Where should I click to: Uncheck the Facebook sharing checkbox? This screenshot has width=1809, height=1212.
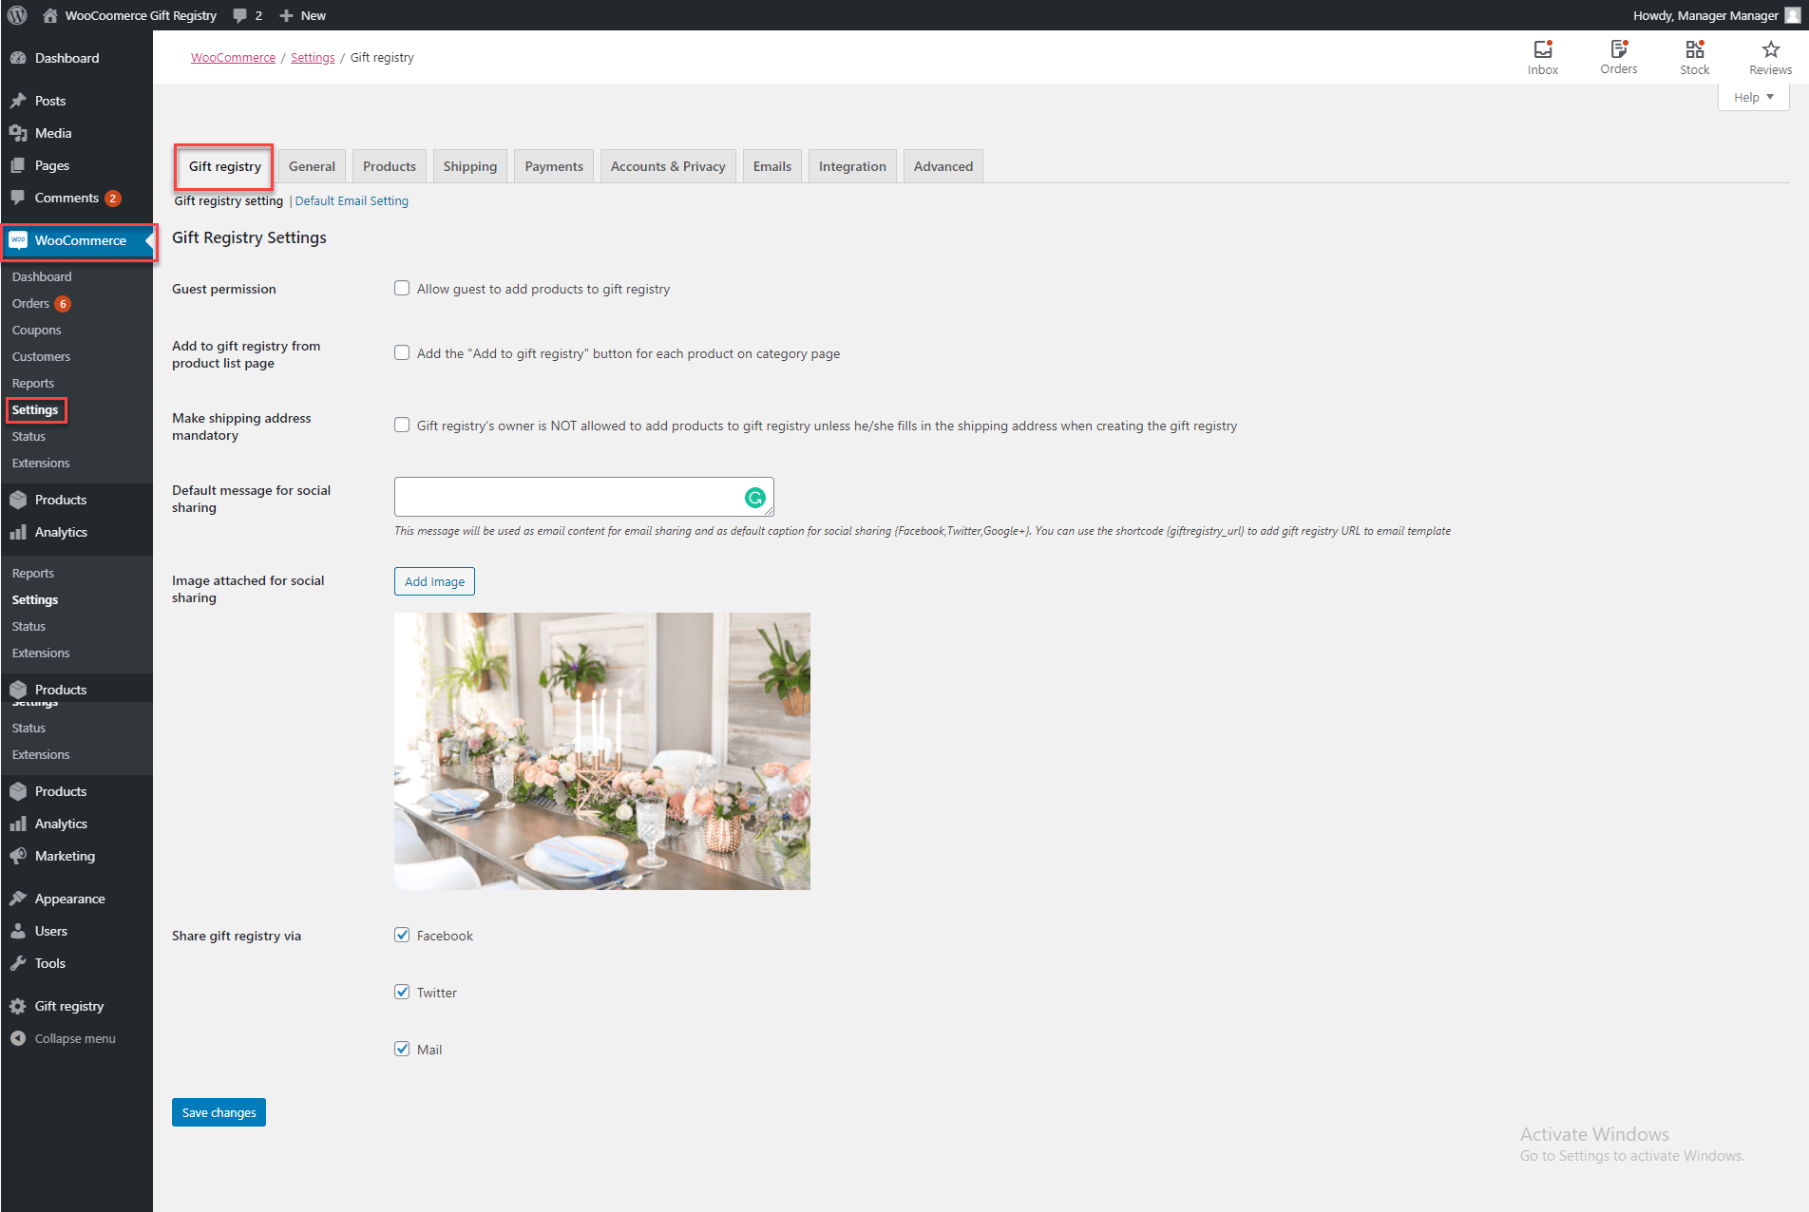tap(402, 935)
